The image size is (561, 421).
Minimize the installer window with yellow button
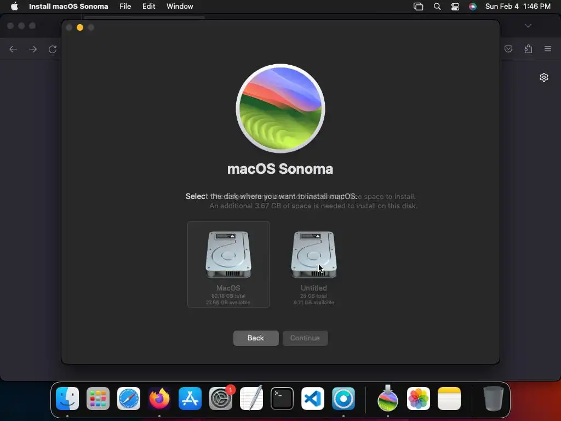click(80, 27)
